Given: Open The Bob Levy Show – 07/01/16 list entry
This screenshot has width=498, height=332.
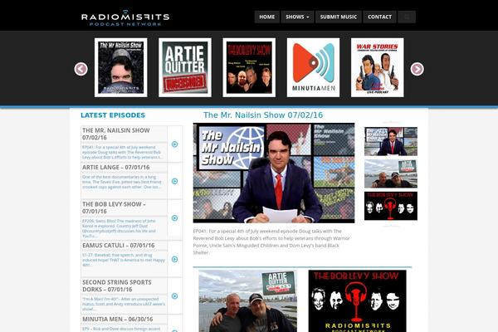Looking at the screenshot, I should [114, 207].
